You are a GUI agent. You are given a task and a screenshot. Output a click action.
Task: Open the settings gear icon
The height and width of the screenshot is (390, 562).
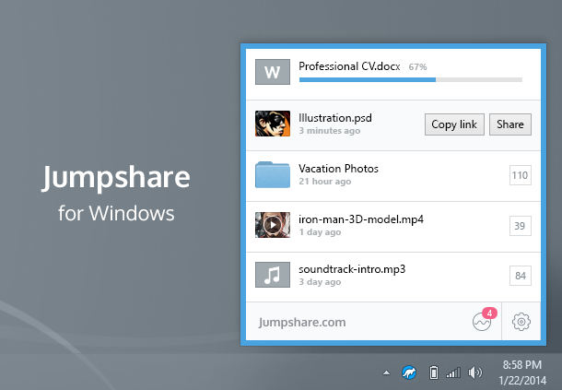point(521,322)
